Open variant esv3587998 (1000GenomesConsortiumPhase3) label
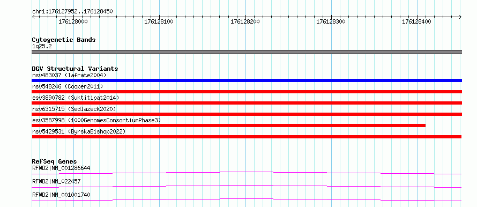The width and height of the screenshot is (477, 207). point(96,120)
